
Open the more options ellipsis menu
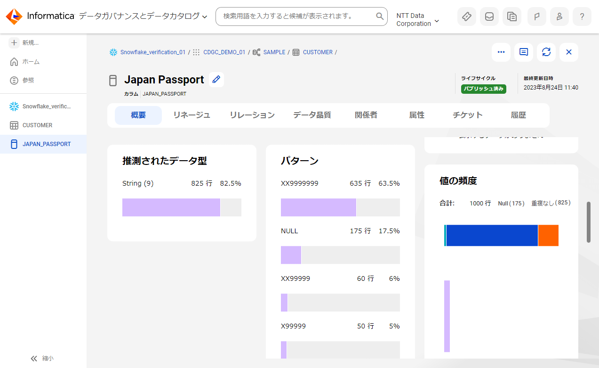(501, 52)
